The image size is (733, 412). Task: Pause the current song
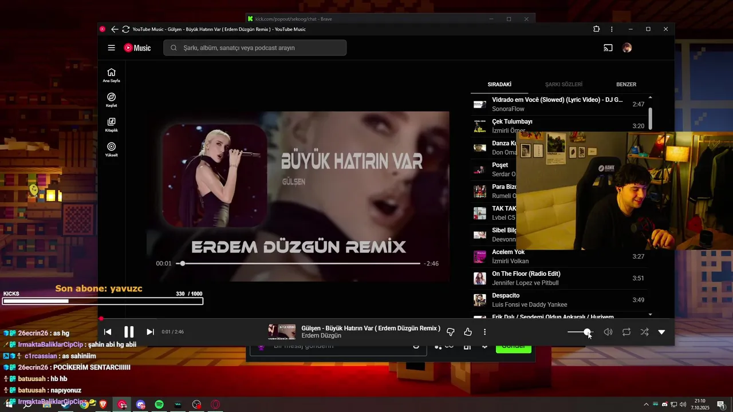tap(129, 332)
